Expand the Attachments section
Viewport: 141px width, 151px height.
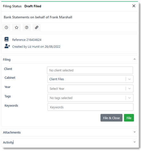click(x=135, y=132)
